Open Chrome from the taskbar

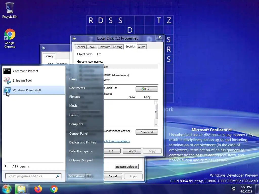pos(54,189)
